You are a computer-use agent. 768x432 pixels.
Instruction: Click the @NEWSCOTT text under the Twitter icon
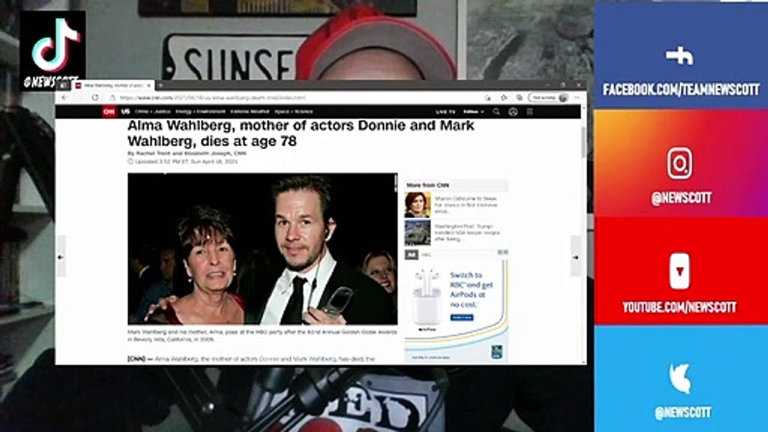tap(683, 412)
